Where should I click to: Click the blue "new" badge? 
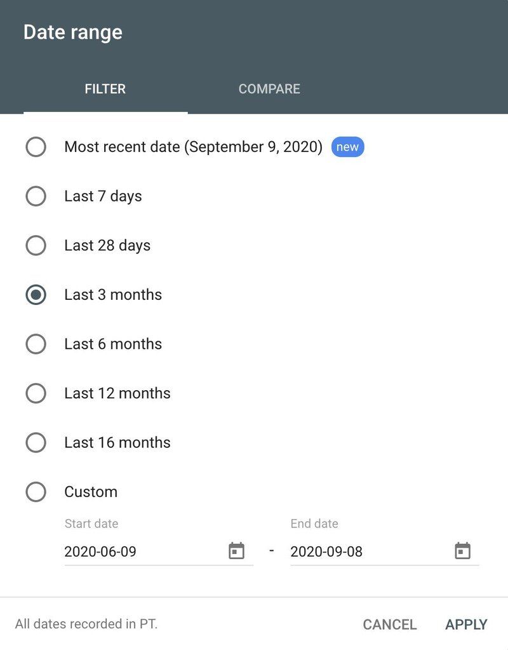[347, 147]
